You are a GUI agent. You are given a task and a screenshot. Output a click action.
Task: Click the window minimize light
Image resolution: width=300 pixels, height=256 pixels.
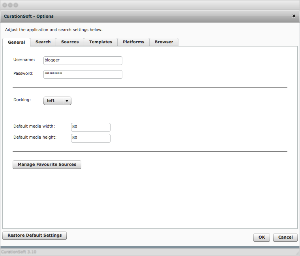pyautogui.click(x=10, y=5)
